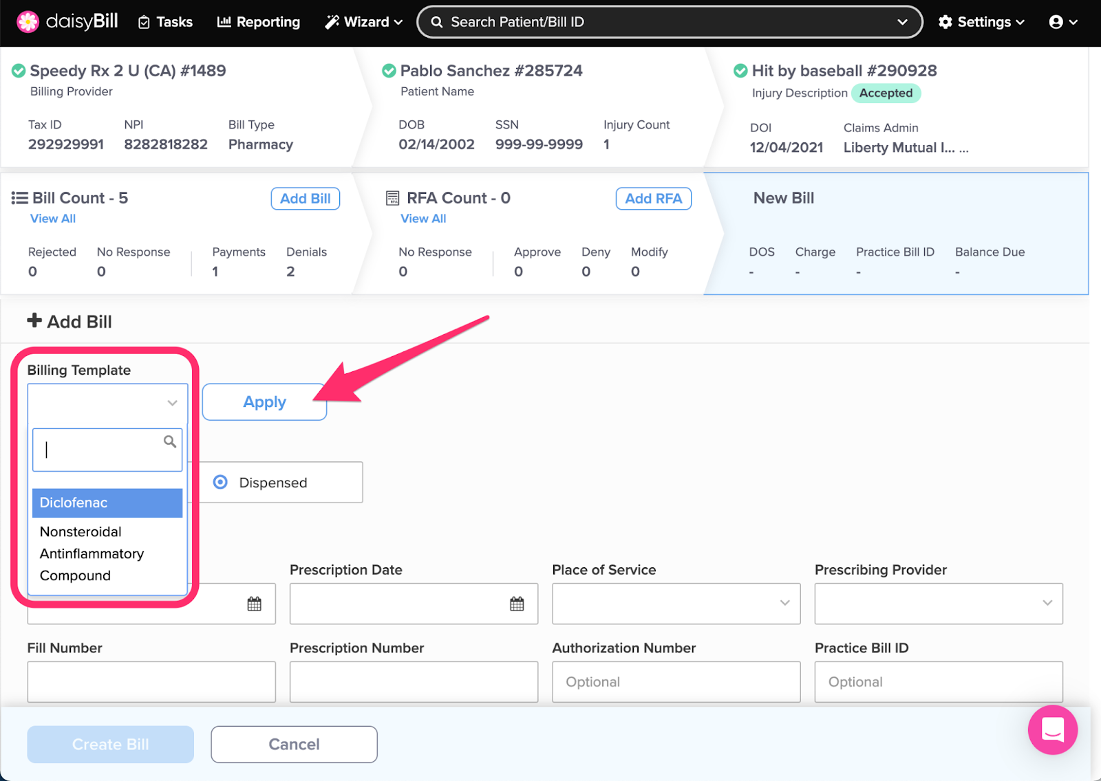The height and width of the screenshot is (781, 1101).
Task: Choose Diclofenac from the template list
Action: coord(107,503)
